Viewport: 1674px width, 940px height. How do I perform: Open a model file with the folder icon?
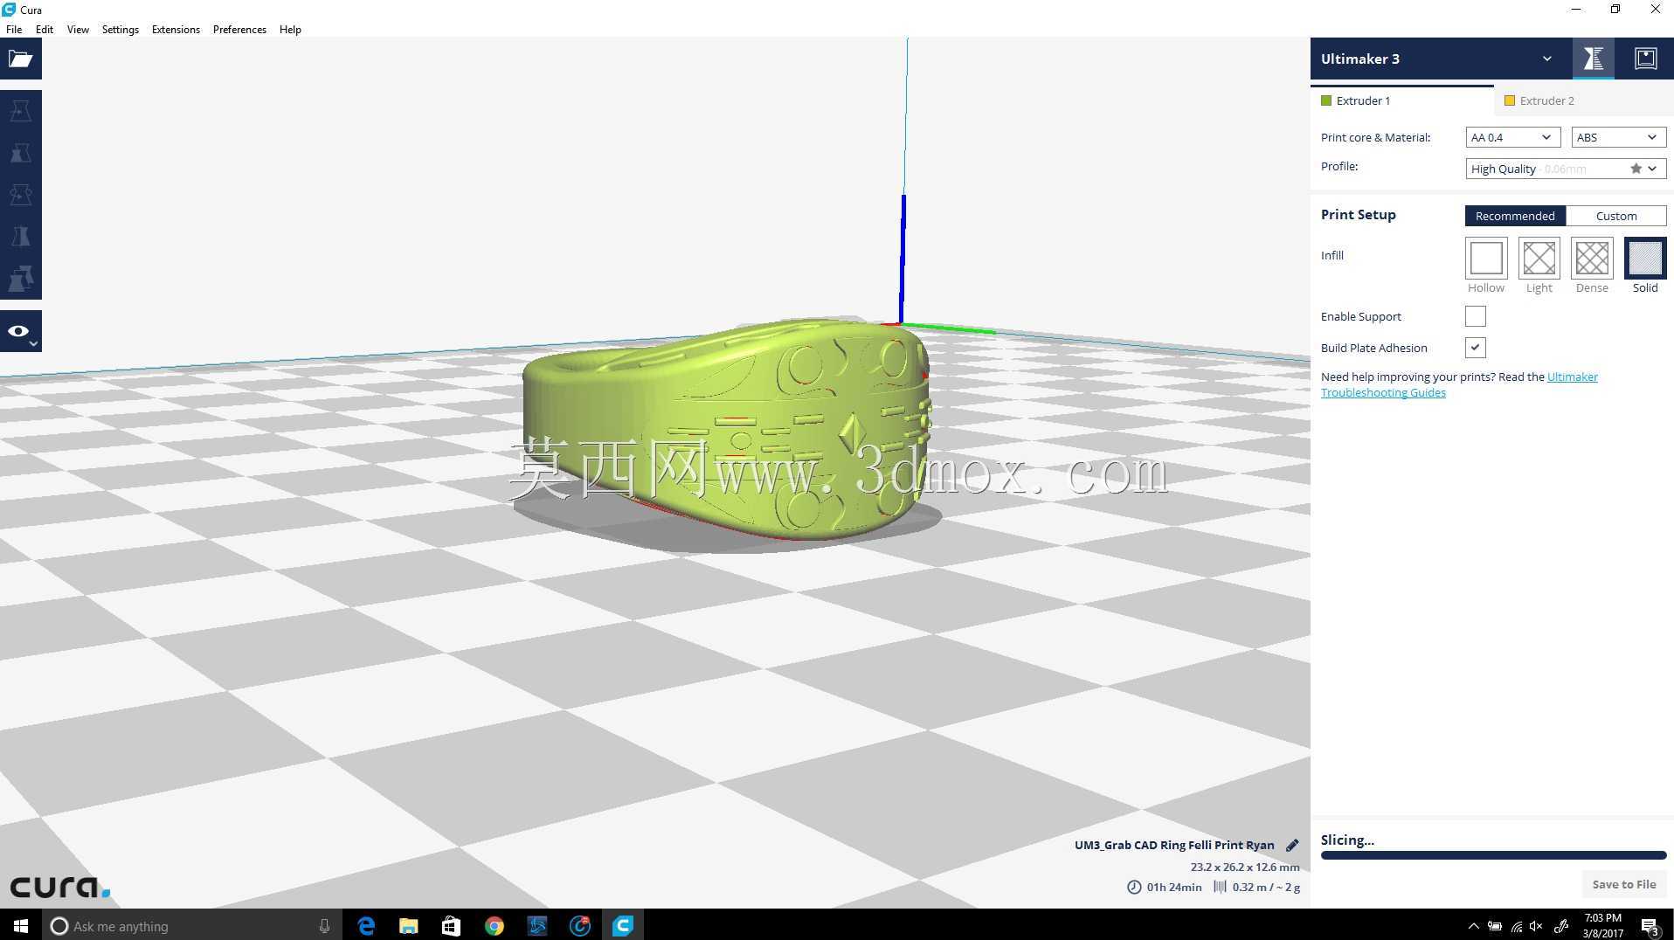[x=21, y=59]
